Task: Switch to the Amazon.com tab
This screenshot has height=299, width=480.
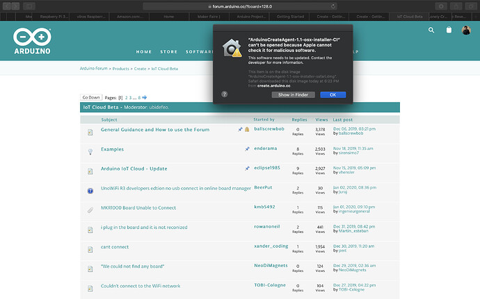Action: pyautogui.click(x=129, y=17)
